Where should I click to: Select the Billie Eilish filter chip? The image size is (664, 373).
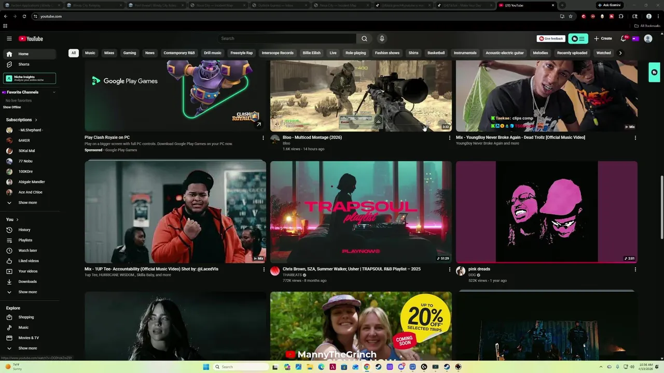[x=312, y=53]
